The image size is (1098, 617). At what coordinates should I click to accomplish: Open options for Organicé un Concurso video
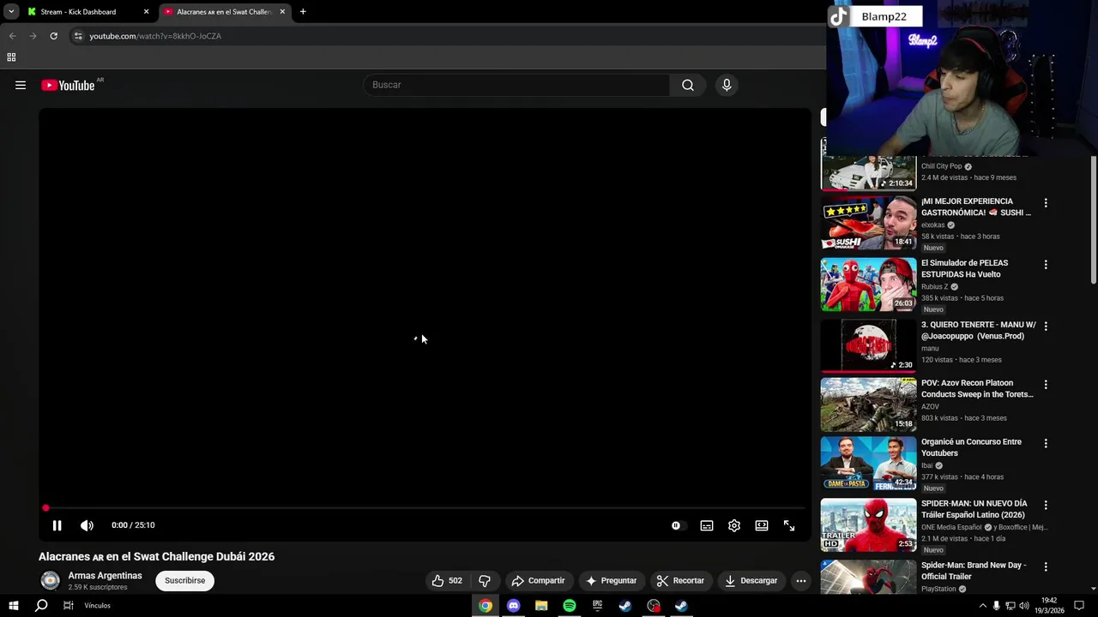(1045, 444)
